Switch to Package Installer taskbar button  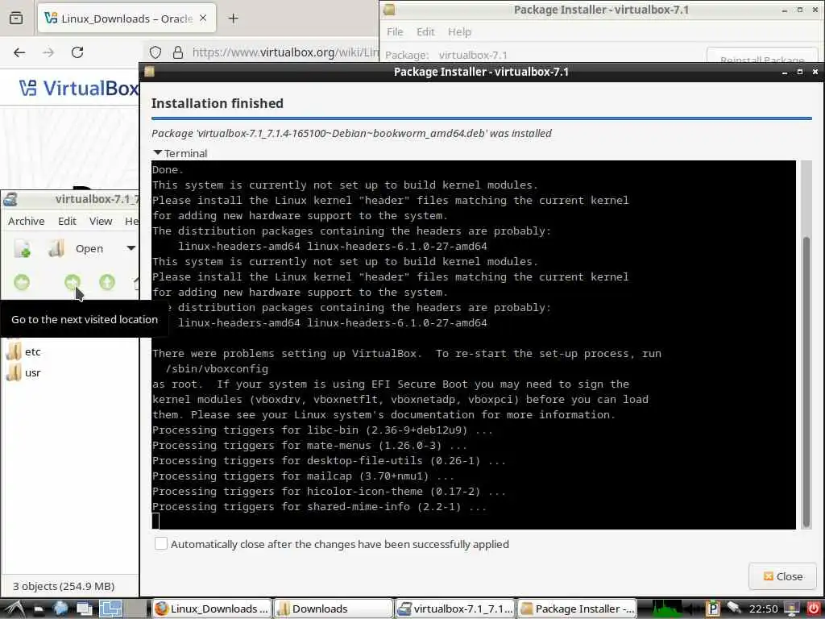[x=577, y=609]
